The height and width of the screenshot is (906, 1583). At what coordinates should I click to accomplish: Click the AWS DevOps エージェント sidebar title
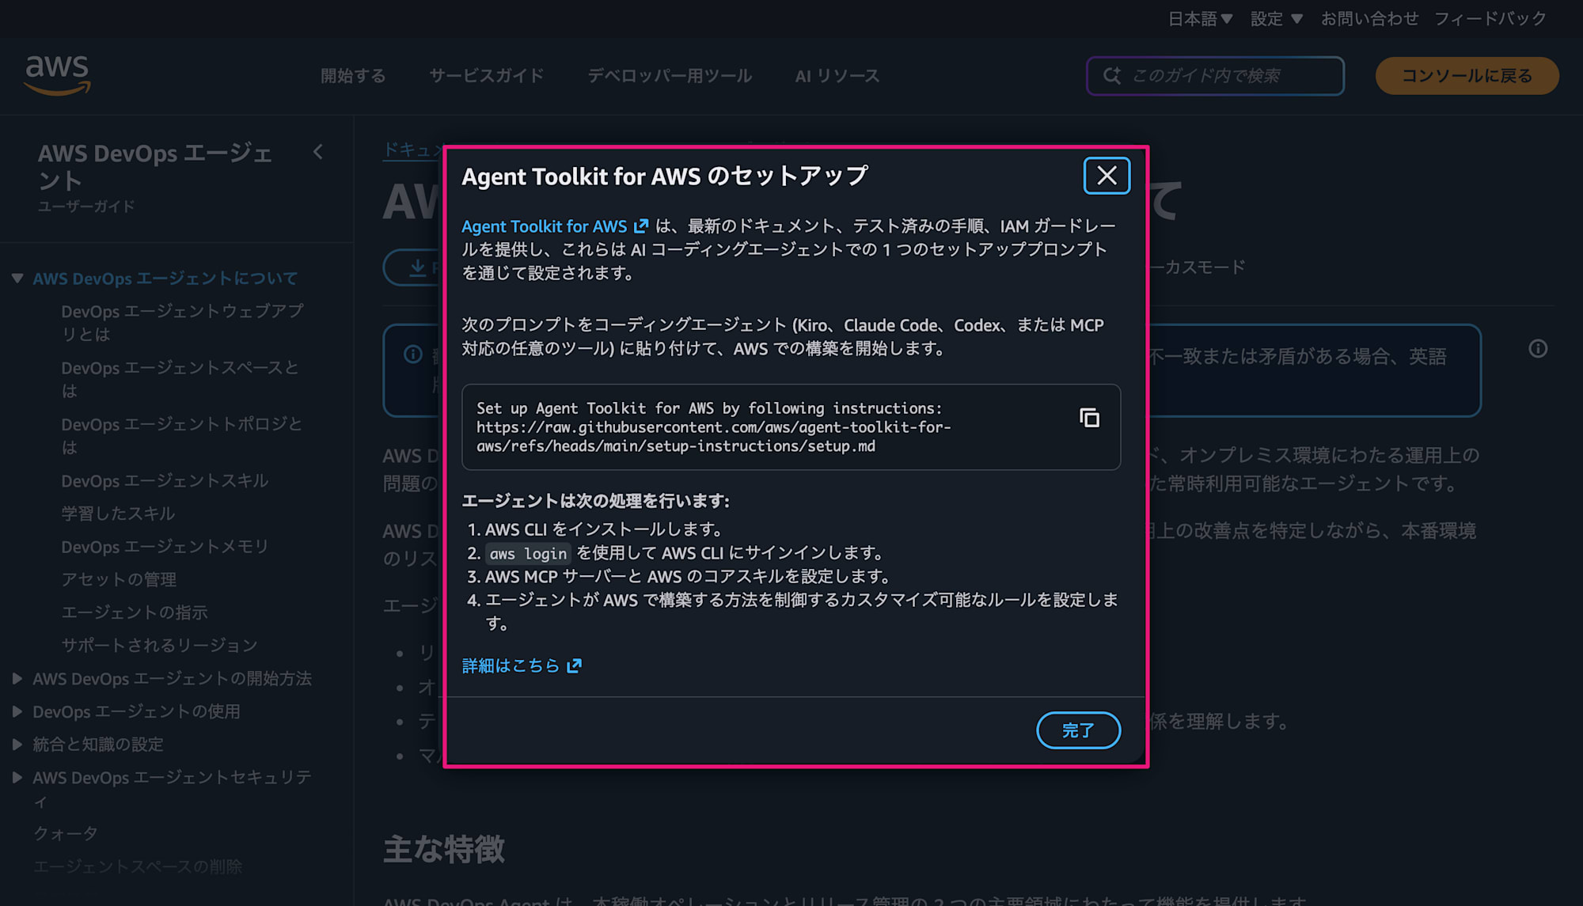tap(154, 167)
